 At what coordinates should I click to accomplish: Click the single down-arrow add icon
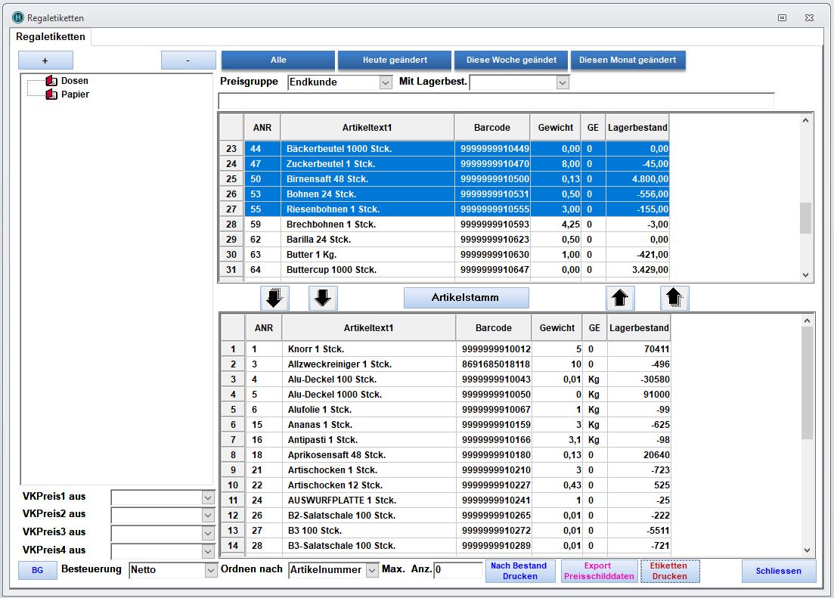323,299
